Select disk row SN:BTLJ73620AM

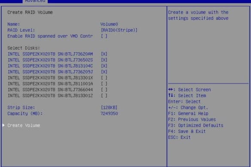(x=50, y=54)
